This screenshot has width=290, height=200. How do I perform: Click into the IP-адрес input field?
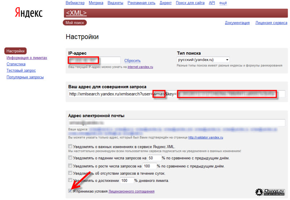tap(94, 60)
